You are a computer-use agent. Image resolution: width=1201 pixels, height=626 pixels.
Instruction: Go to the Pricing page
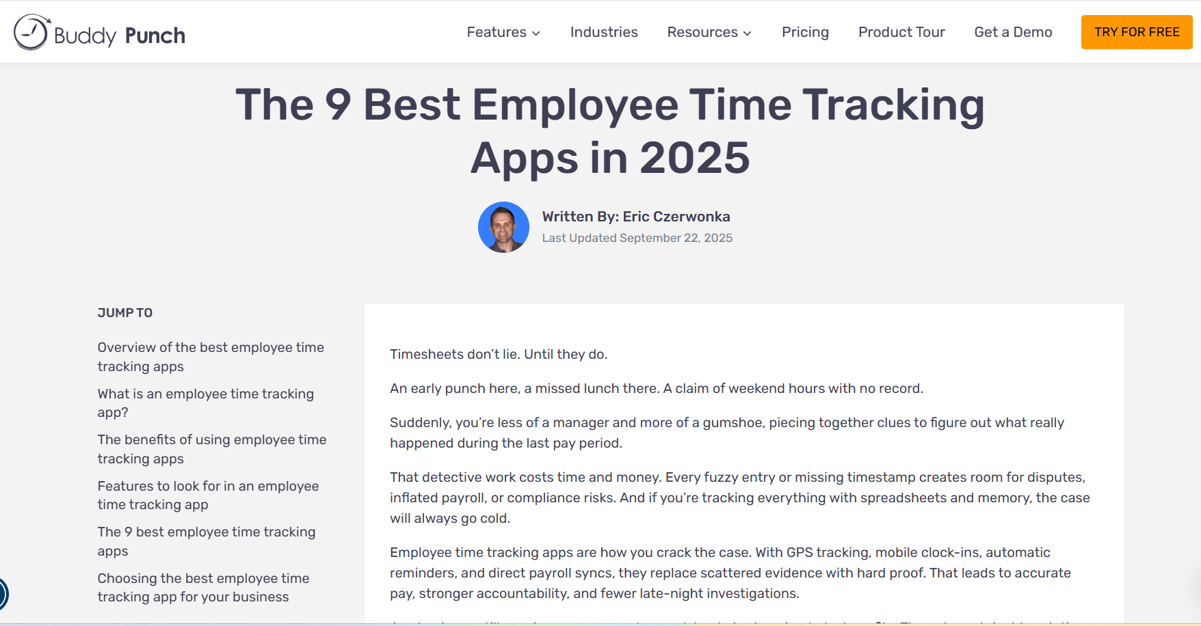[x=805, y=32]
